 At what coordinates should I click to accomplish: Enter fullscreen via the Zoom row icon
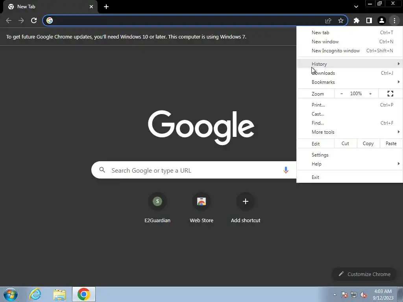tap(390, 94)
